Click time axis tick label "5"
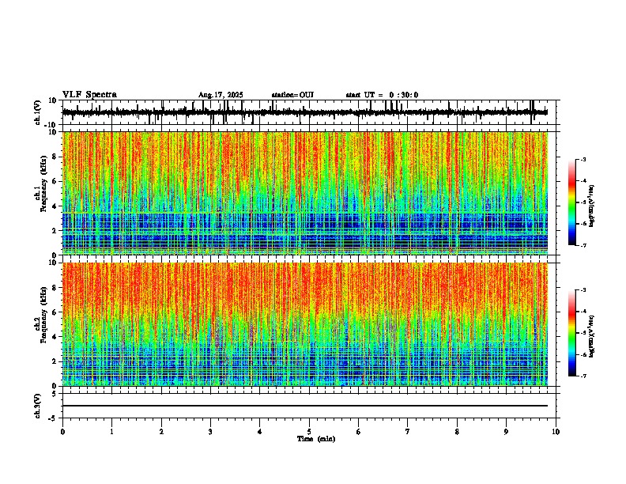 click(309, 432)
